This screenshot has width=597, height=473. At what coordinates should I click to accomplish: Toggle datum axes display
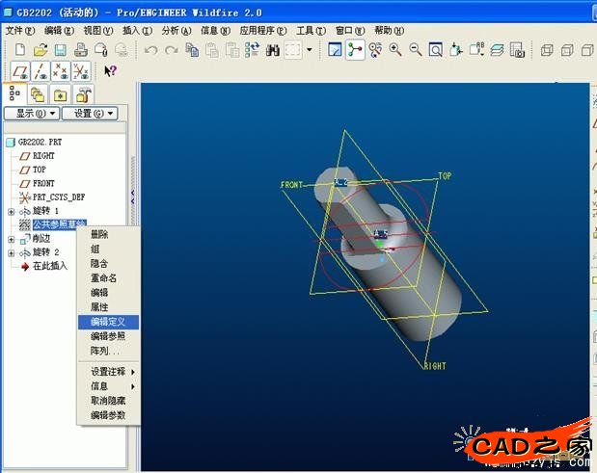pos(41,70)
